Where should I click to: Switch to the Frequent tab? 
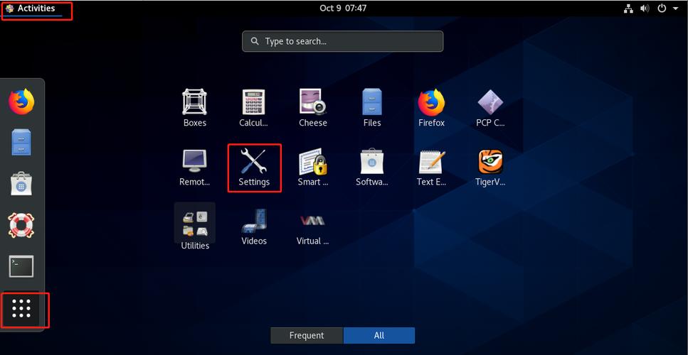pos(307,335)
